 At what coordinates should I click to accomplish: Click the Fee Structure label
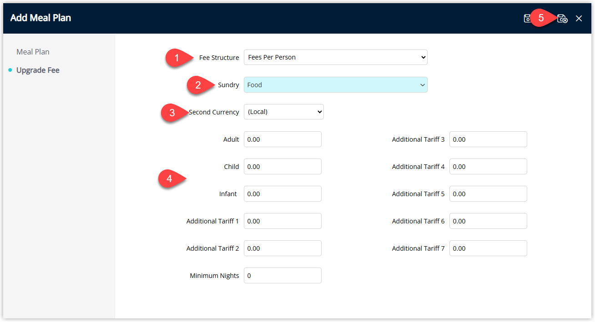tap(219, 58)
